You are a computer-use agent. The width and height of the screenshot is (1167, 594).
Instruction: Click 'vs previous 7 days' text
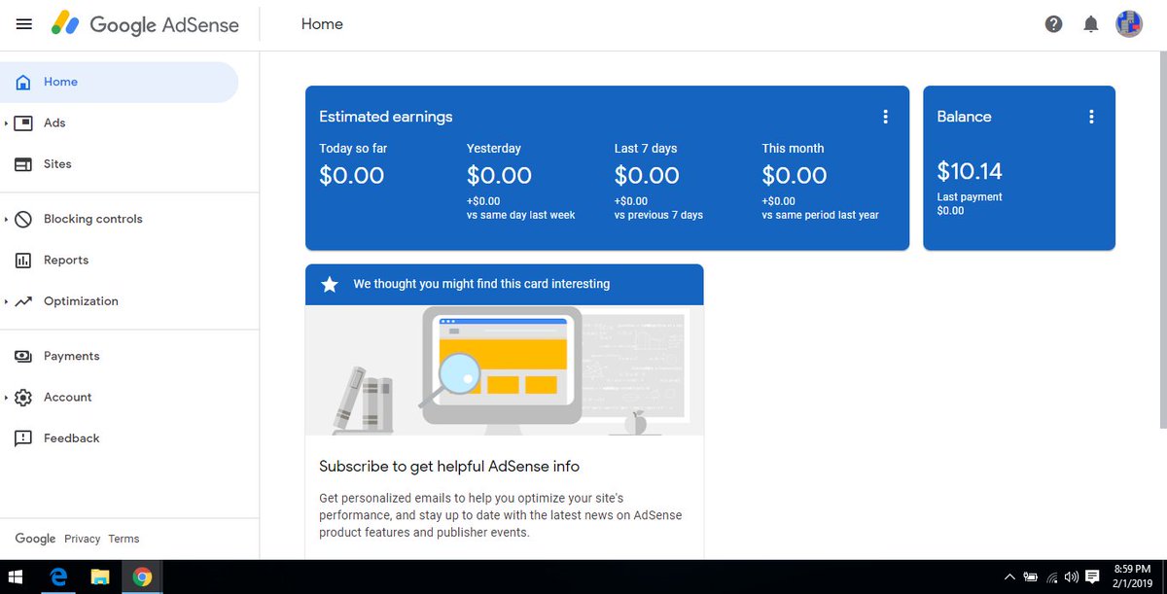click(658, 215)
